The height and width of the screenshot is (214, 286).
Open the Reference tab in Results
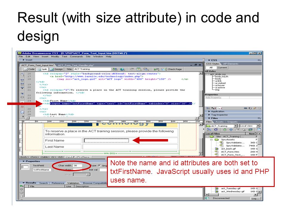[x=58, y=183]
